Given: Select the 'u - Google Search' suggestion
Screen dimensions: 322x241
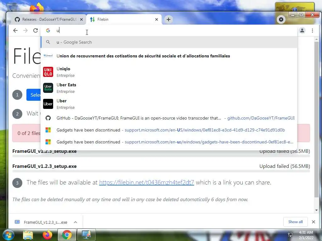Looking at the screenshot, I should [x=169, y=42].
